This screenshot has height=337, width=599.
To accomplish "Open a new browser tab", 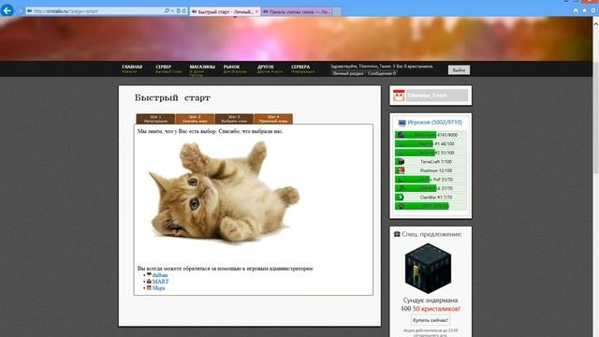I will click(x=337, y=12).
